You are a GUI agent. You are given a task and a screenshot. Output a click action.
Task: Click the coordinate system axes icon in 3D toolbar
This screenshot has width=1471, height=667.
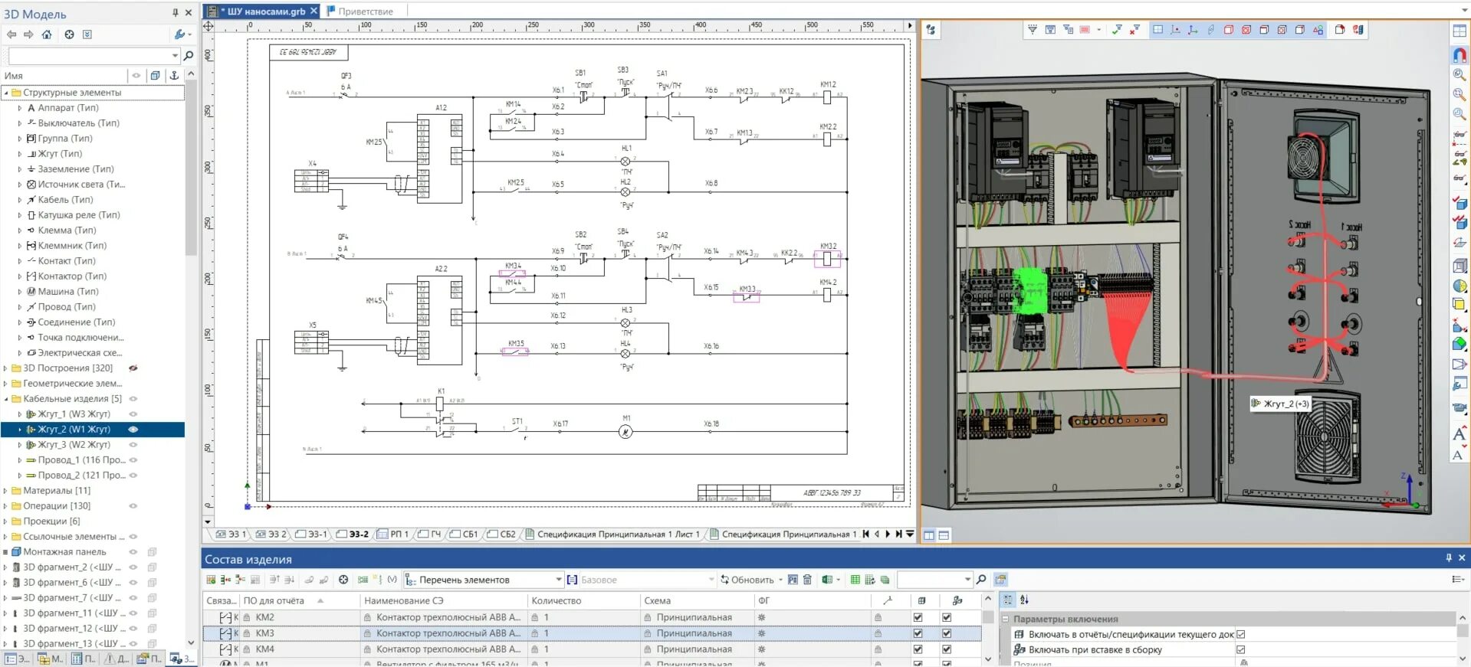click(1193, 30)
